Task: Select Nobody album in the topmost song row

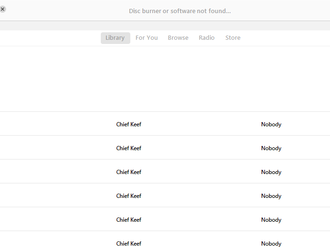Action: click(271, 124)
